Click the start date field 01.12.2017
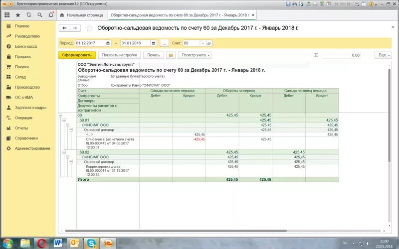 click(90, 43)
